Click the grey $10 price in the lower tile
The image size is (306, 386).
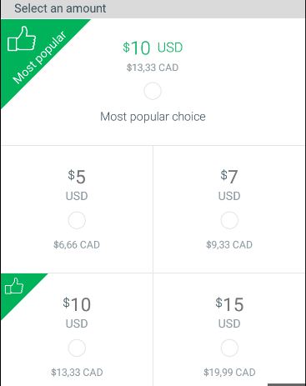[77, 304]
